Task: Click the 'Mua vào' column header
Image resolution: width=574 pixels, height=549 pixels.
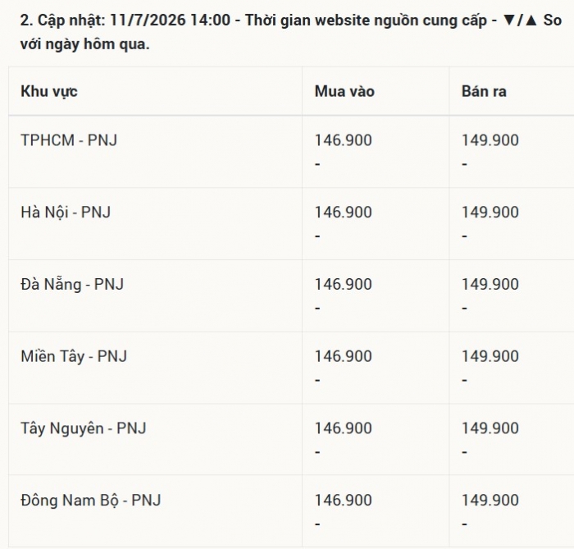Action: (x=344, y=92)
